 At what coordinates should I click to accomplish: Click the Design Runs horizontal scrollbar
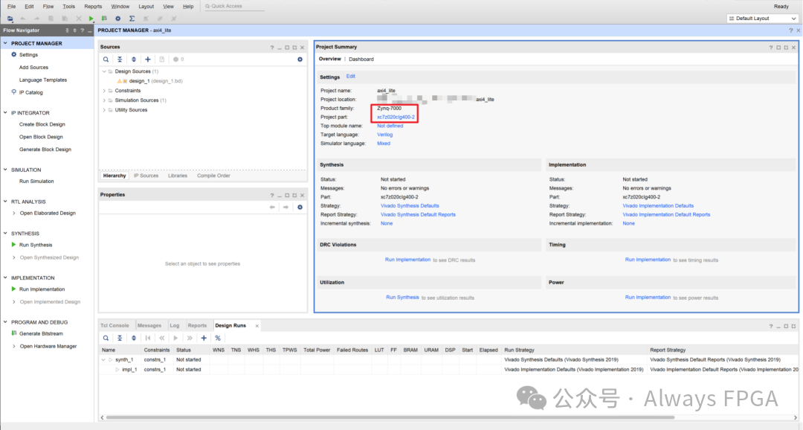390,417
